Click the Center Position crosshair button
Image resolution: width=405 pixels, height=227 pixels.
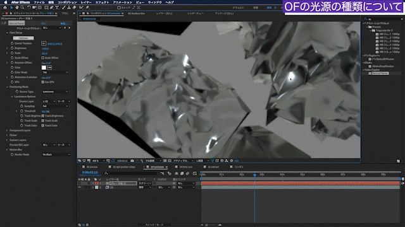[x=44, y=44]
